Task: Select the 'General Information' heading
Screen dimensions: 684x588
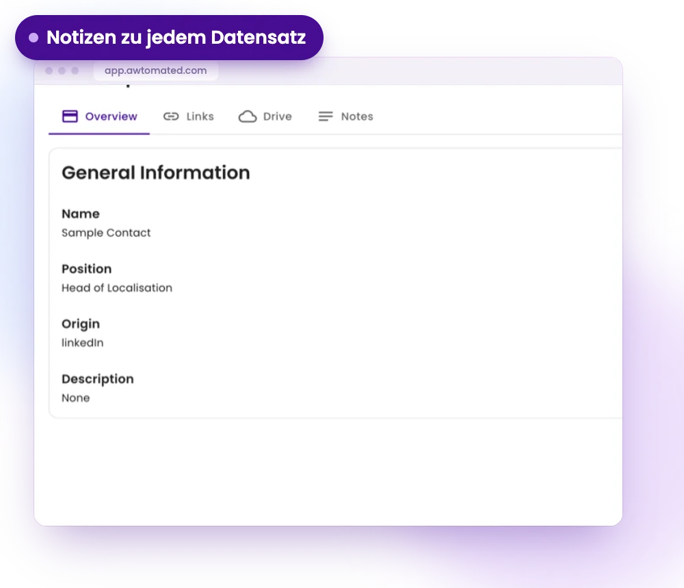Action: coord(156,173)
